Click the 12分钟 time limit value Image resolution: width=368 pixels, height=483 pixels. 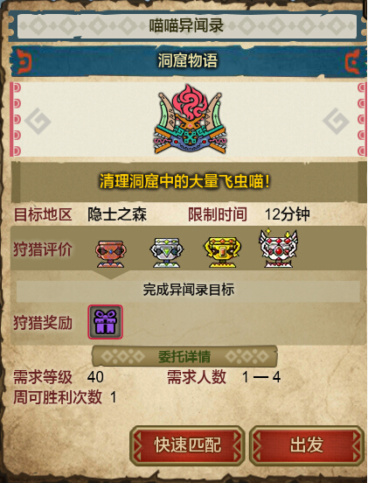287,214
